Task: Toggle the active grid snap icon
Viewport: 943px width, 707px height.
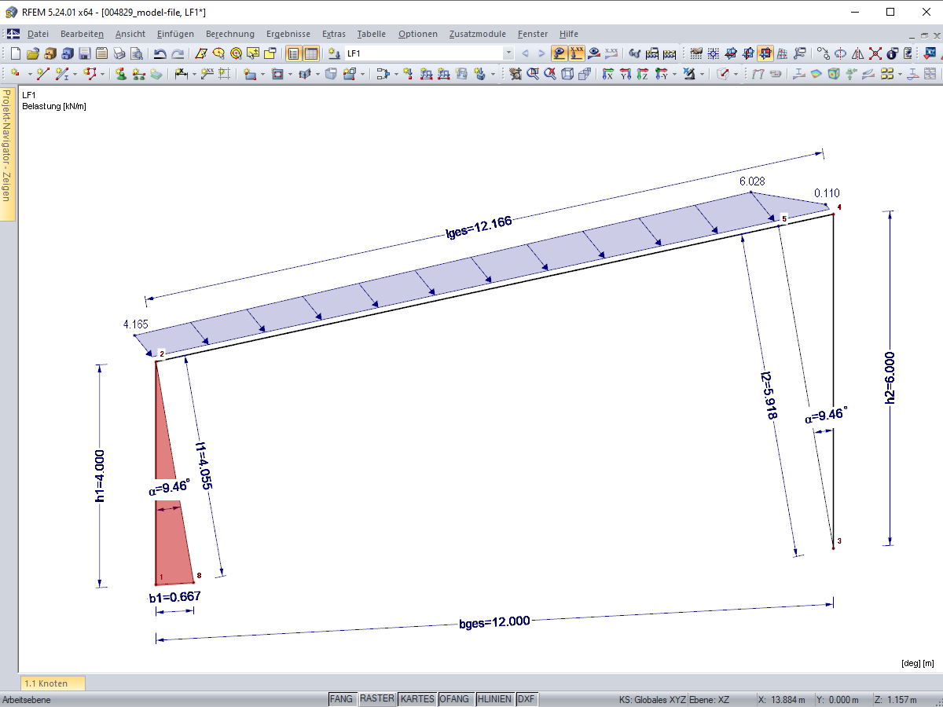Action: click(x=765, y=53)
